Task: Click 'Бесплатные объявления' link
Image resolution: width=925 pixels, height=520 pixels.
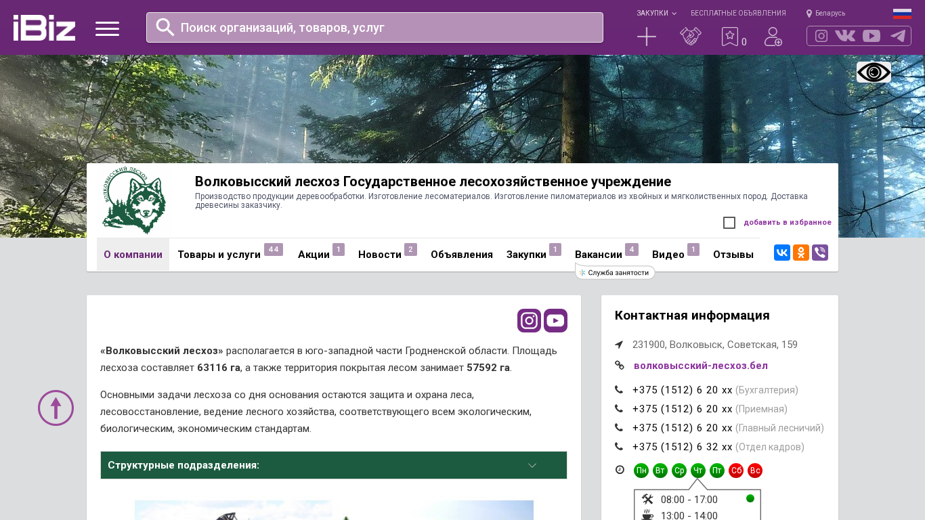Action: [x=738, y=13]
